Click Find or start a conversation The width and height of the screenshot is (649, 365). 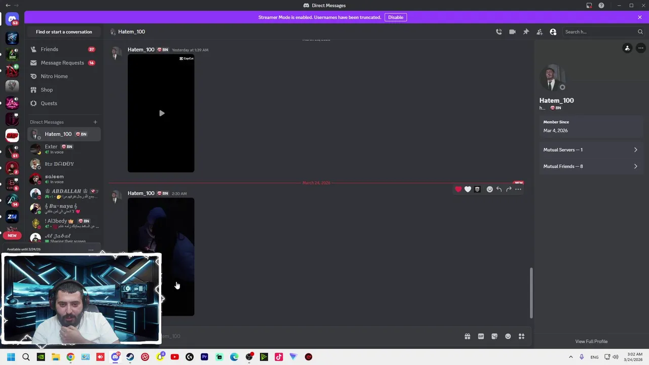(64, 32)
